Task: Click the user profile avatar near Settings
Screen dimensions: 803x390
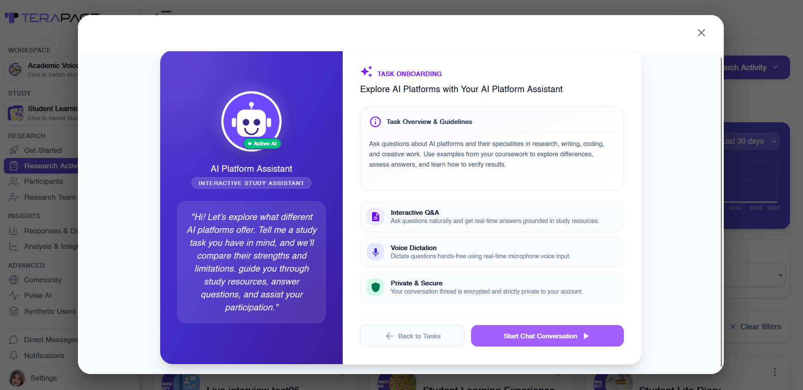Action: pos(17,378)
